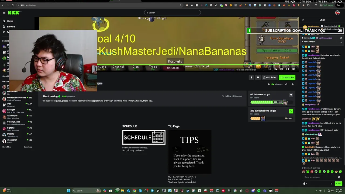
Task: Open the emoji picker in the chat input
Action: pyautogui.click(x=339, y=177)
